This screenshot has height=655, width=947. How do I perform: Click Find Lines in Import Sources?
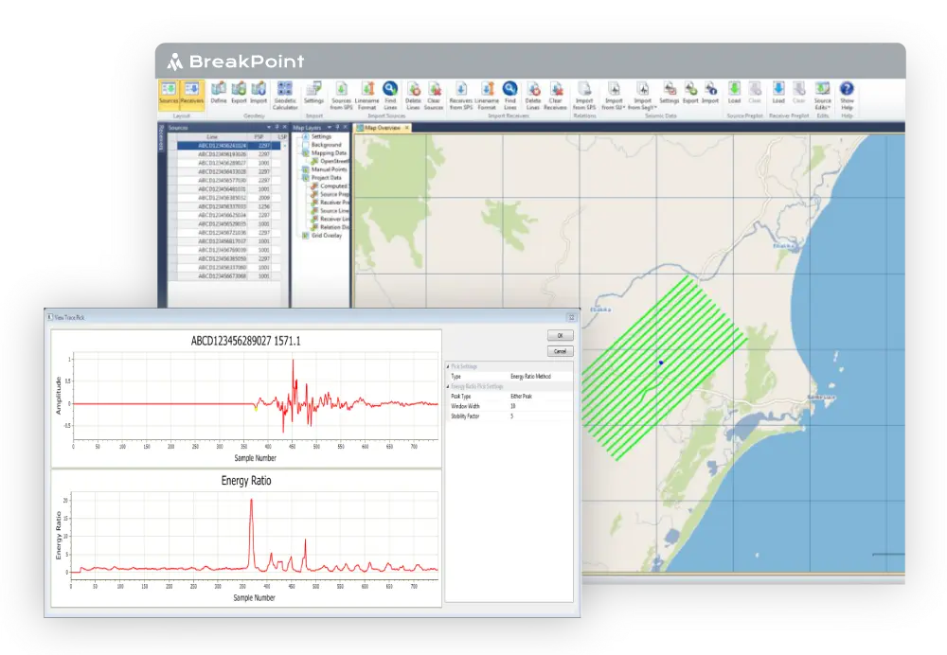390,96
